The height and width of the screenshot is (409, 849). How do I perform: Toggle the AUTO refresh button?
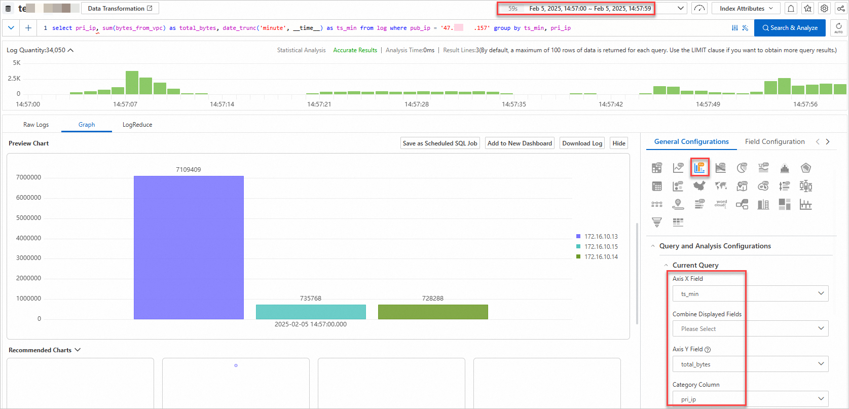839,28
